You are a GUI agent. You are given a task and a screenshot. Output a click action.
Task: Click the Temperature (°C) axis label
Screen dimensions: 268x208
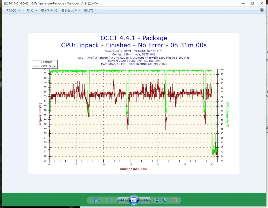click(40, 115)
